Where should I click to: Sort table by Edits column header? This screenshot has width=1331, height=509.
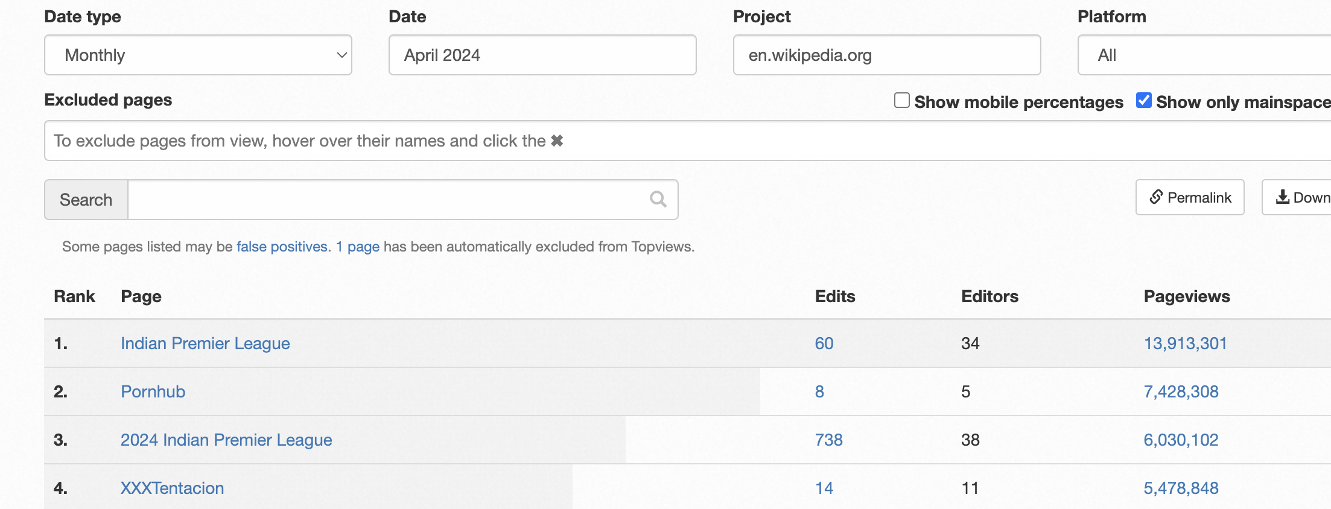click(835, 296)
